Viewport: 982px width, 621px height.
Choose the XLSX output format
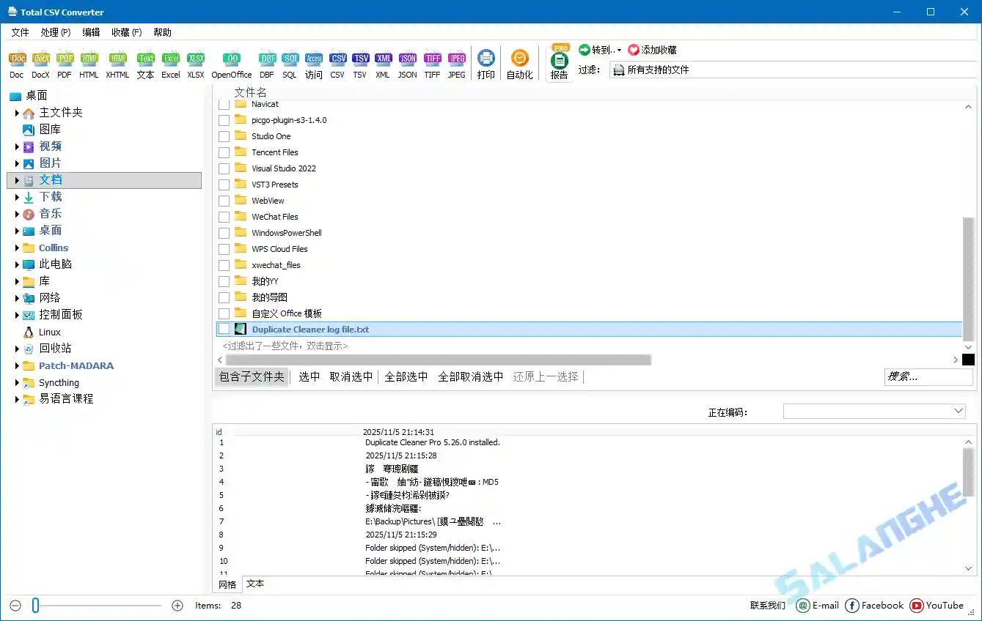tap(195, 59)
